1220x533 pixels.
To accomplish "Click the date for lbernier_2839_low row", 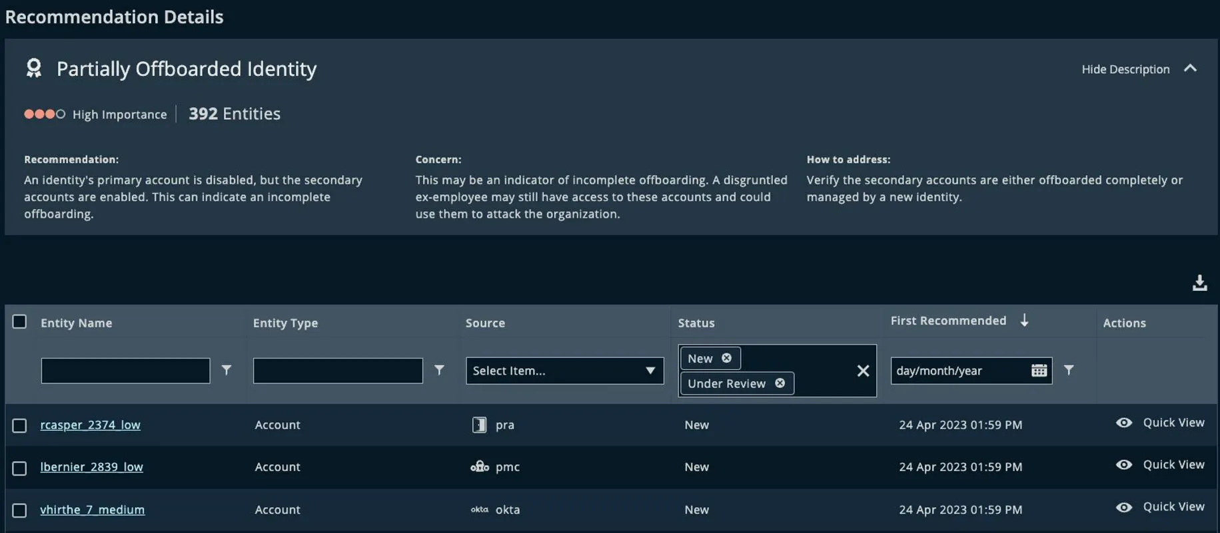I will [x=960, y=467].
